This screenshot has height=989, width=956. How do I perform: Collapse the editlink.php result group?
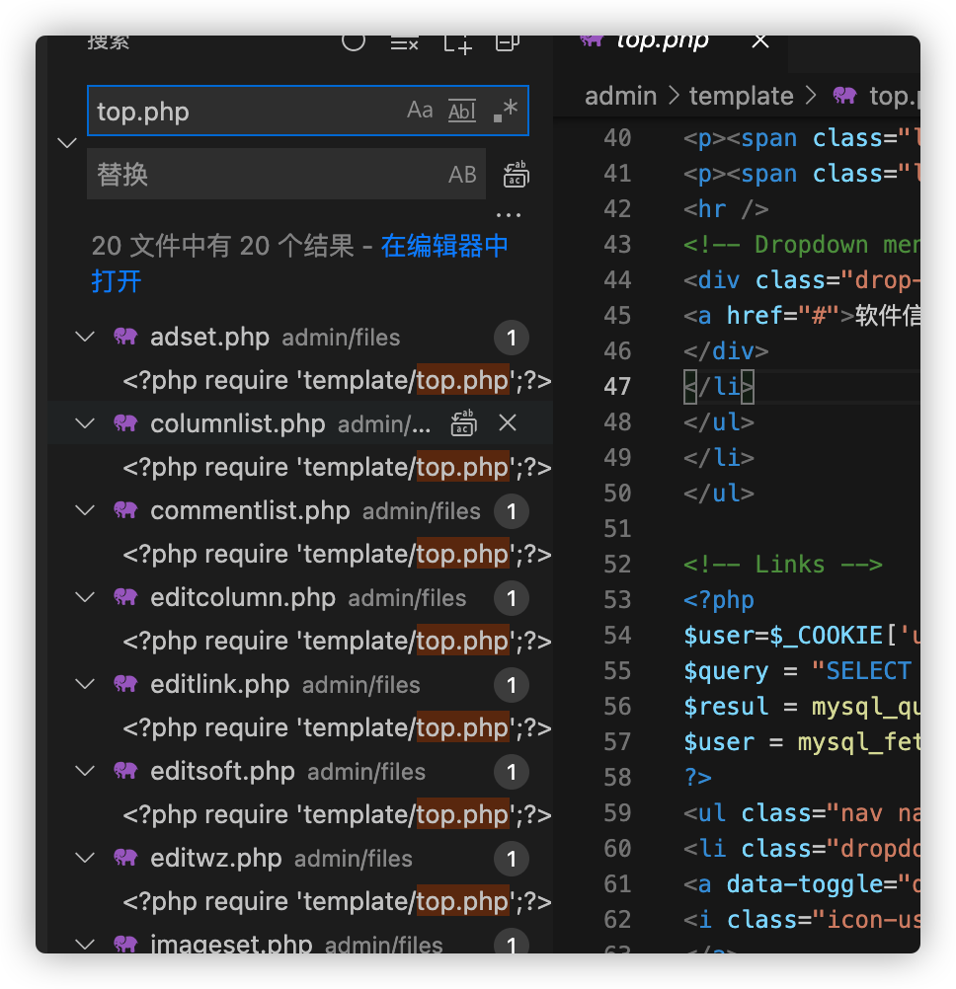tap(85, 684)
